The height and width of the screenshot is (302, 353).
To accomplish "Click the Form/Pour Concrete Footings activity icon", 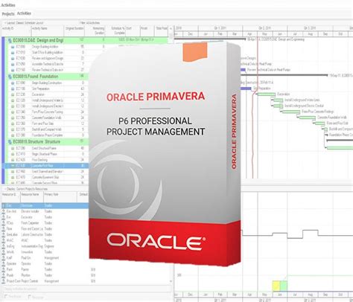I will point(13,112).
